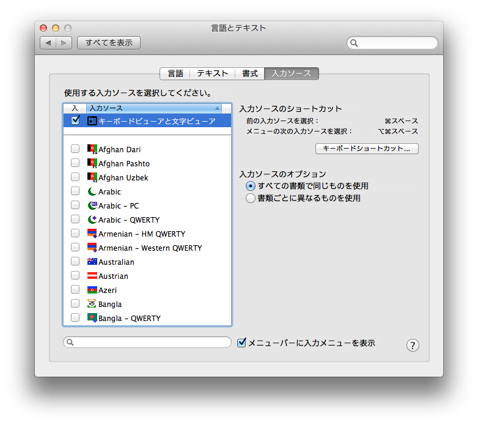
Task: Select すべての書類で同じものを使用 radio button
Action: tap(250, 186)
